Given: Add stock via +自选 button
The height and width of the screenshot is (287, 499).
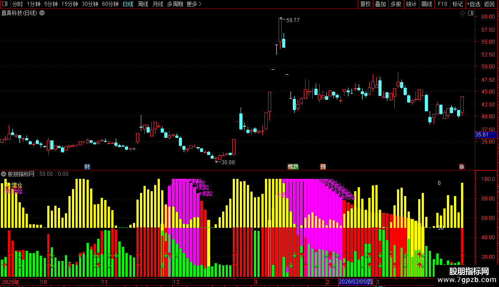Looking at the screenshot, I should pyautogui.click(x=473, y=4).
